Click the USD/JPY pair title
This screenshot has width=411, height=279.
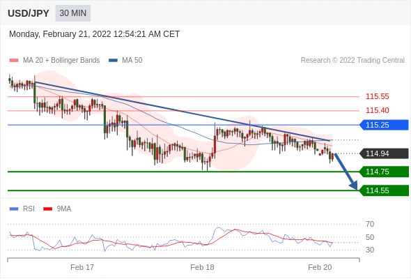coord(29,13)
